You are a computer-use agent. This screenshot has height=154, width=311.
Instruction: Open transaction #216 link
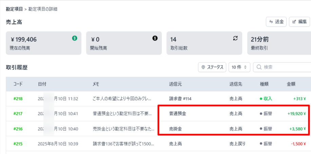coord(18,129)
